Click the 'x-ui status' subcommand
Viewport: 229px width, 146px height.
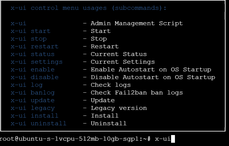pos(33,54)
